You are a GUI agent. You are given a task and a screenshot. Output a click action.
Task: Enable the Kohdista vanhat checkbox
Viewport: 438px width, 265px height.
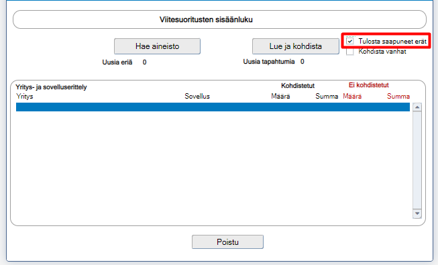pyautogui.click(x=349, y=52)
